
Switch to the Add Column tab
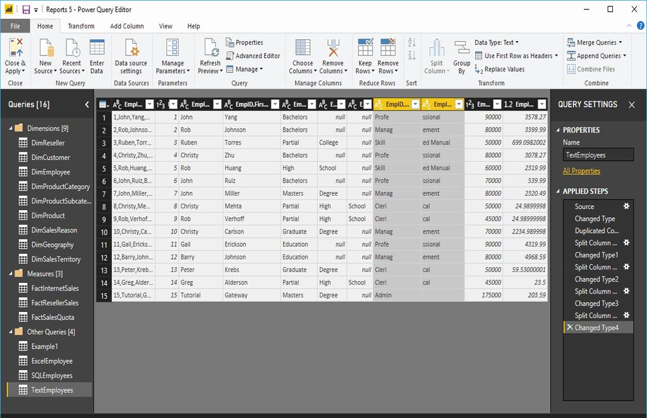126,26
